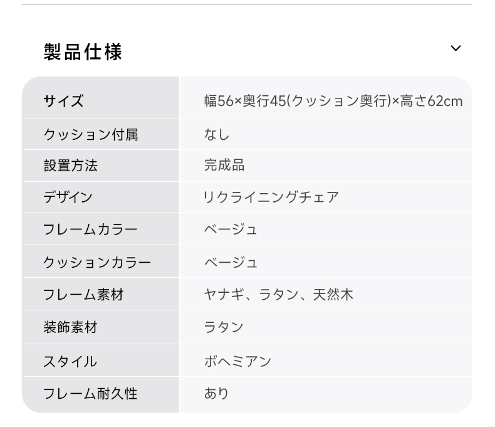Select the フレーム耐久性 label
495x427 pixels.
point(90,394)
